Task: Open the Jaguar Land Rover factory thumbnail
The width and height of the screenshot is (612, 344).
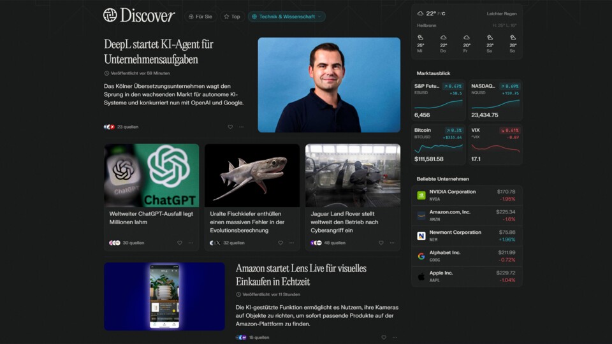Action: (353, 176)
